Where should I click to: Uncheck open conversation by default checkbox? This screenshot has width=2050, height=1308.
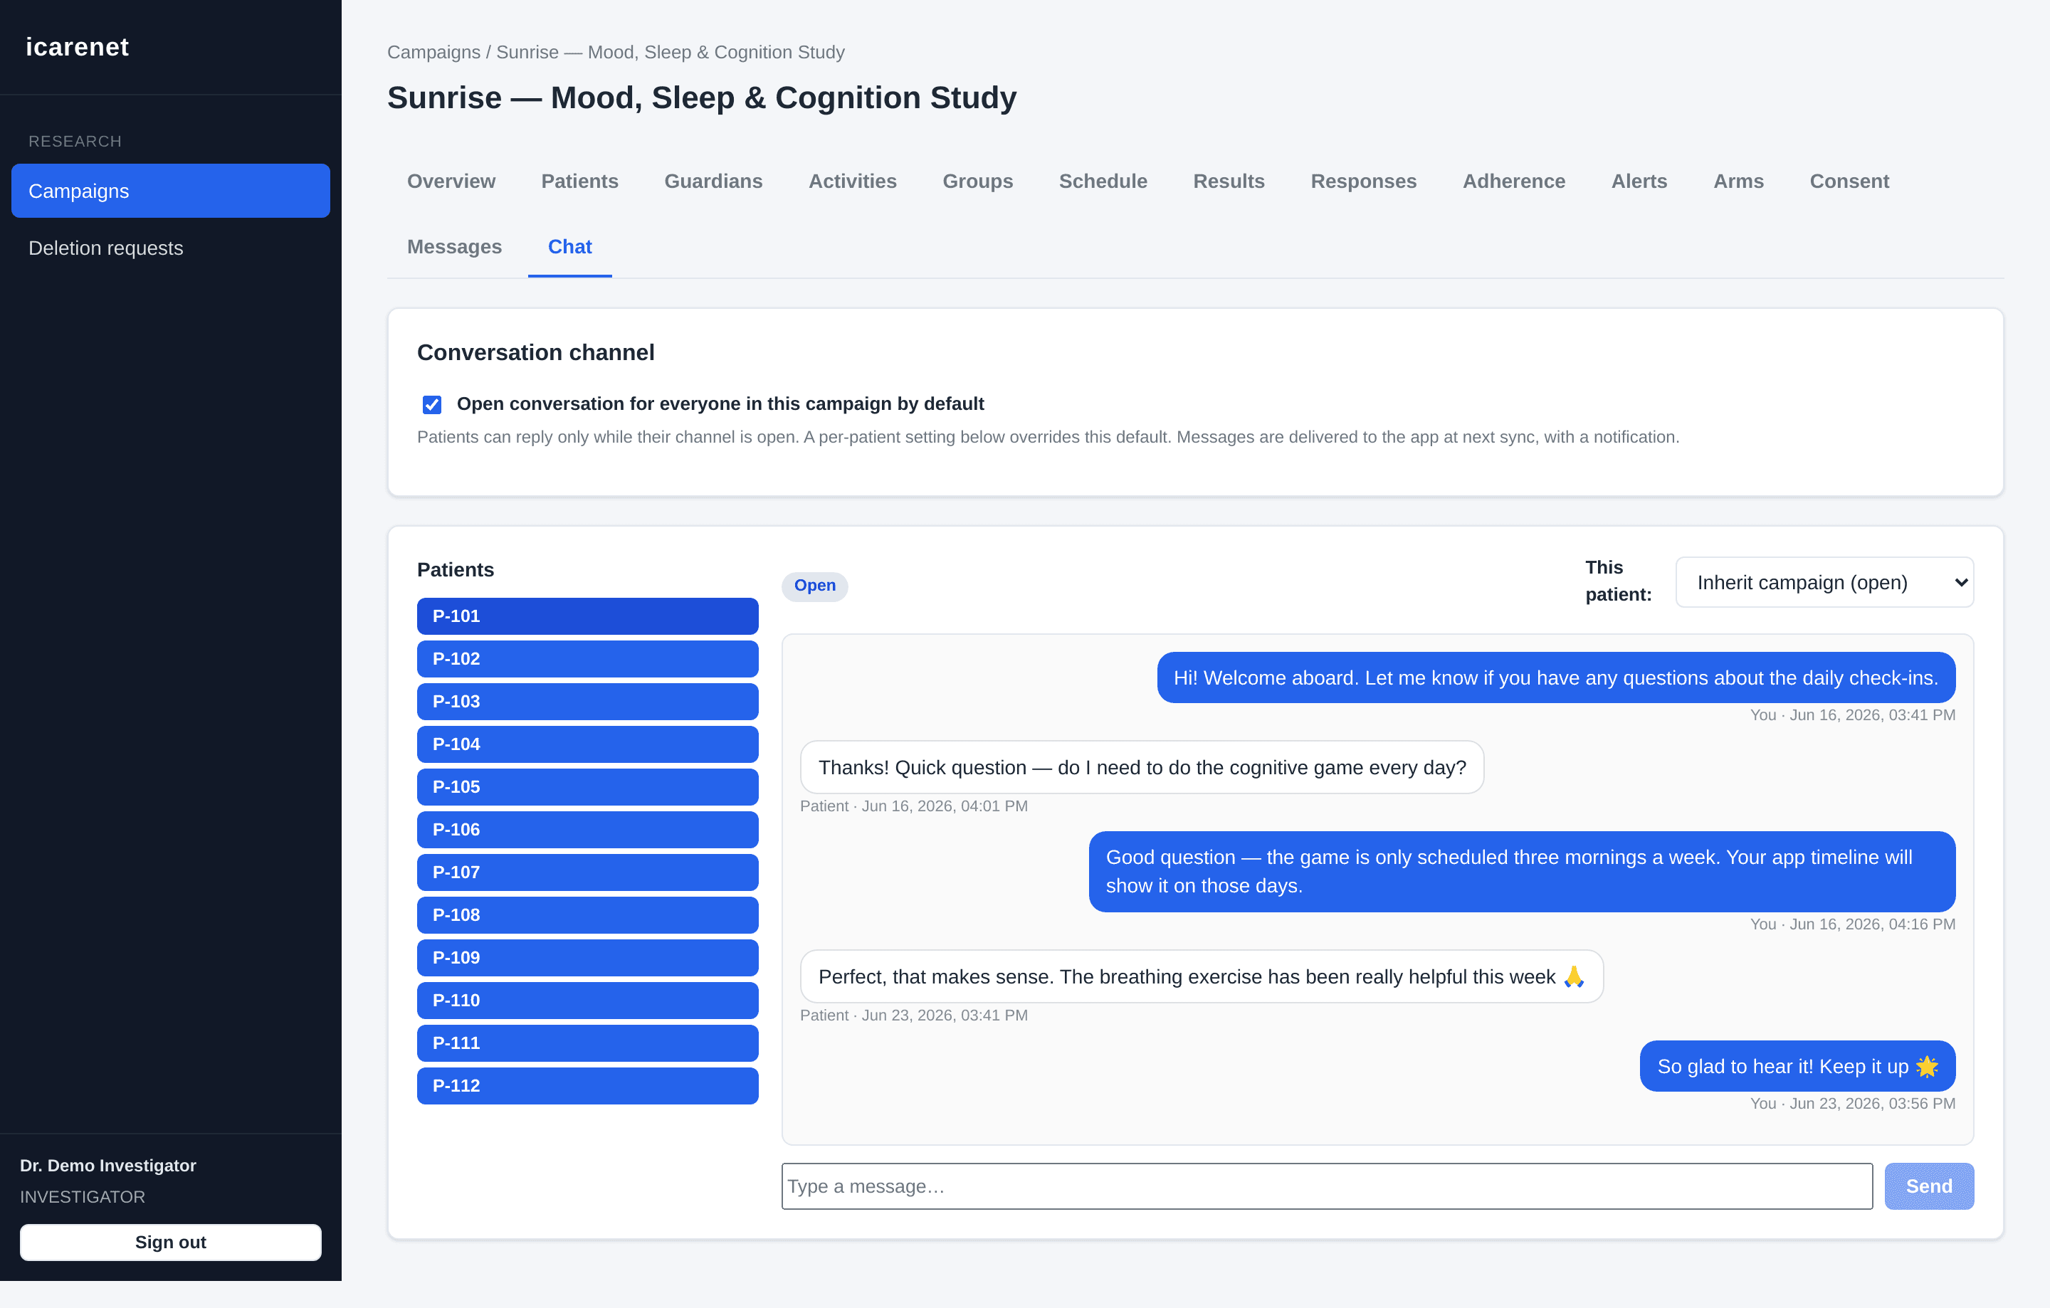[x=431, y=404]
